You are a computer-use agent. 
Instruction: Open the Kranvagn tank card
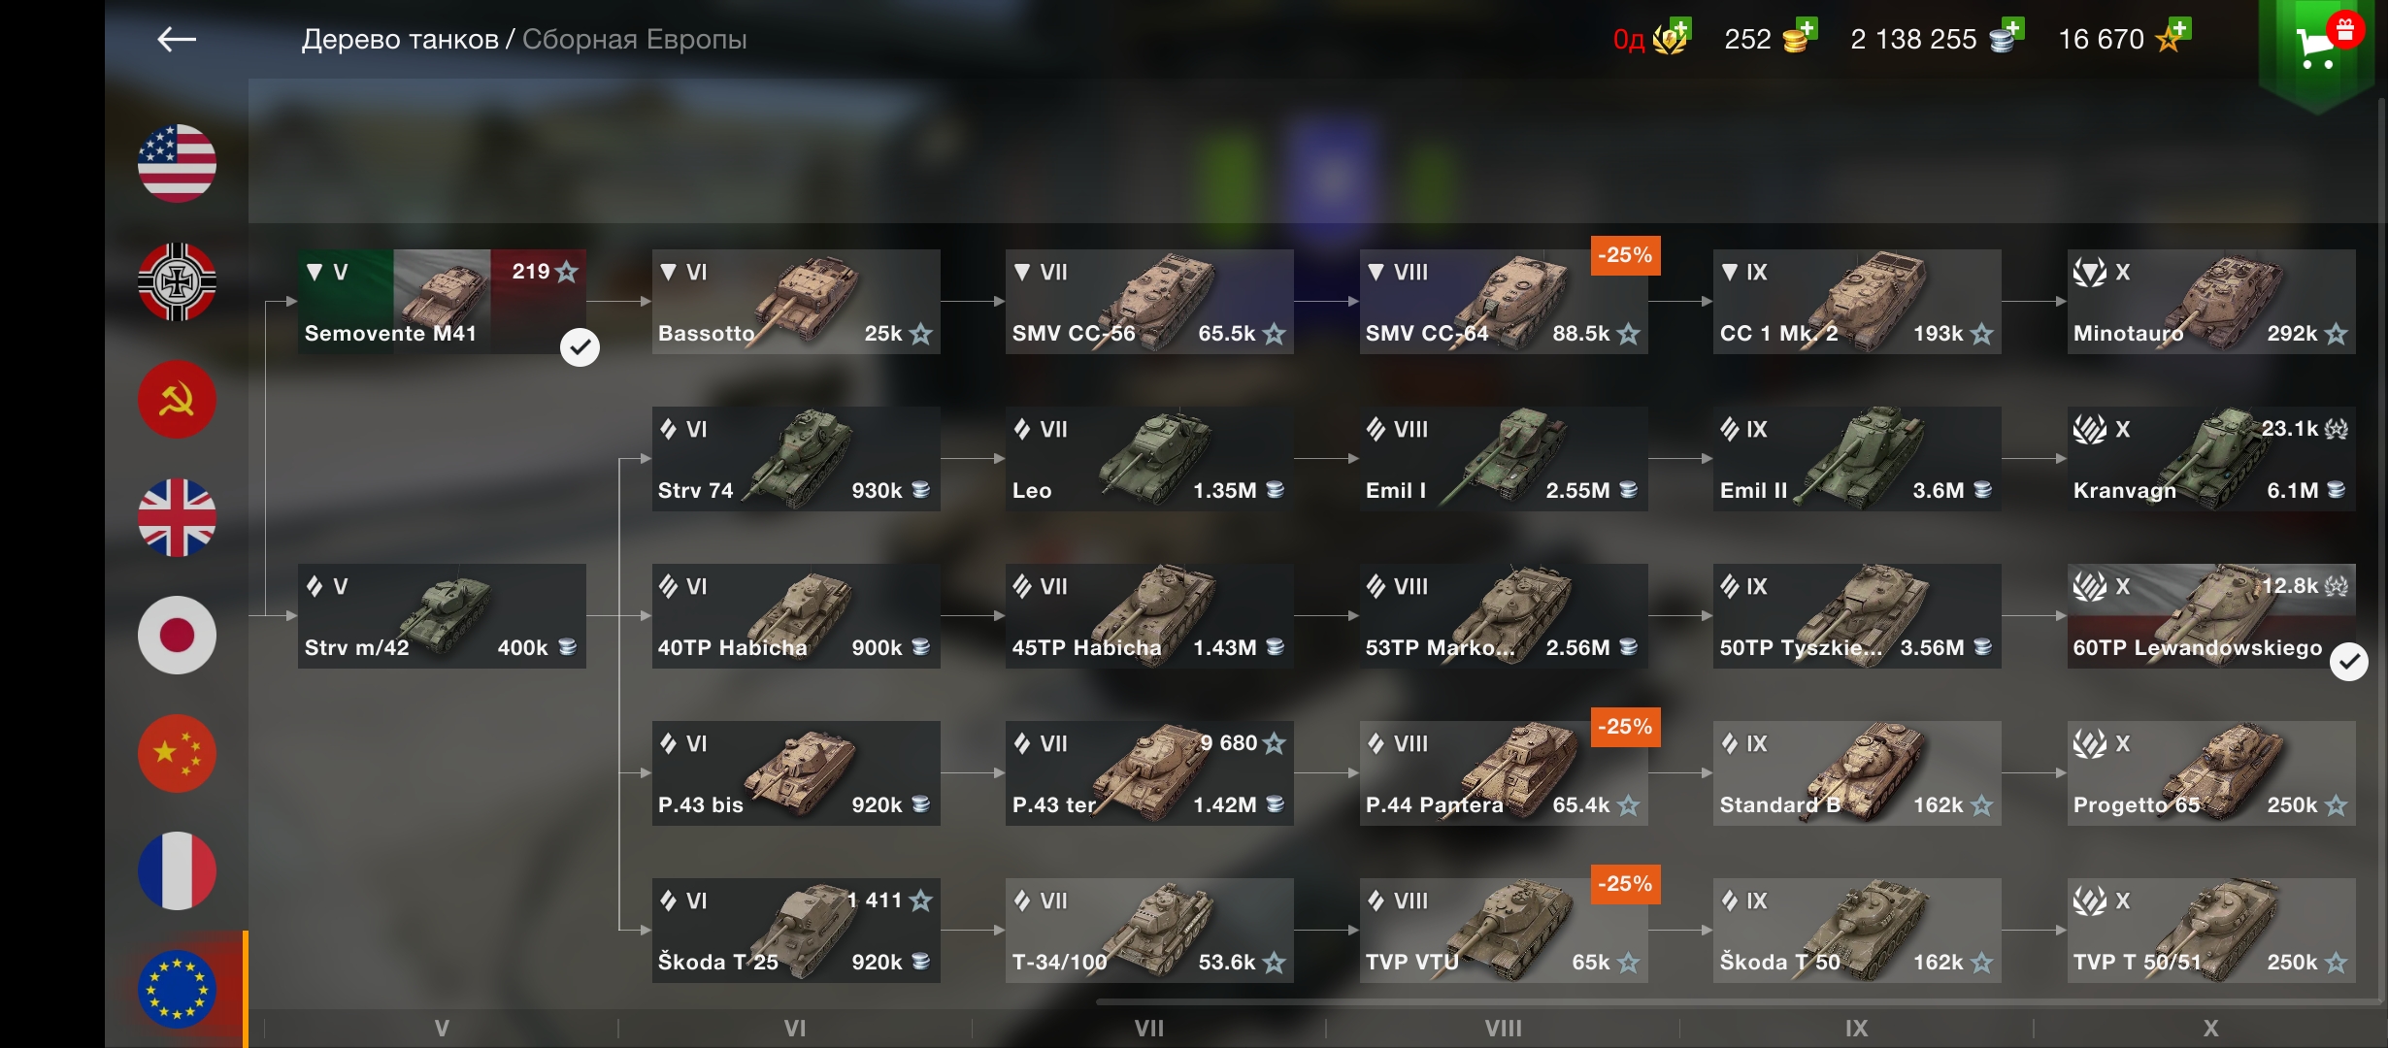tap(2210, 459)
